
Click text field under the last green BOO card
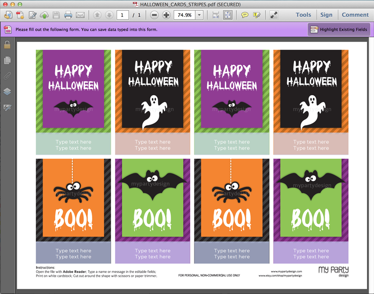tap(311, 253)
